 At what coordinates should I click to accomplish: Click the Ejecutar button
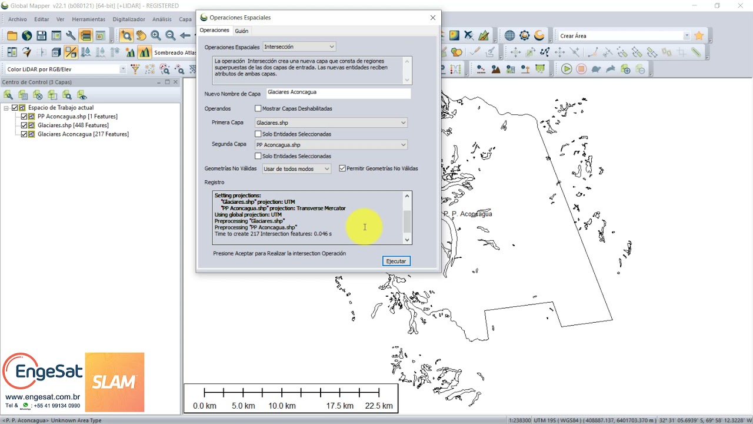point(396,261)
